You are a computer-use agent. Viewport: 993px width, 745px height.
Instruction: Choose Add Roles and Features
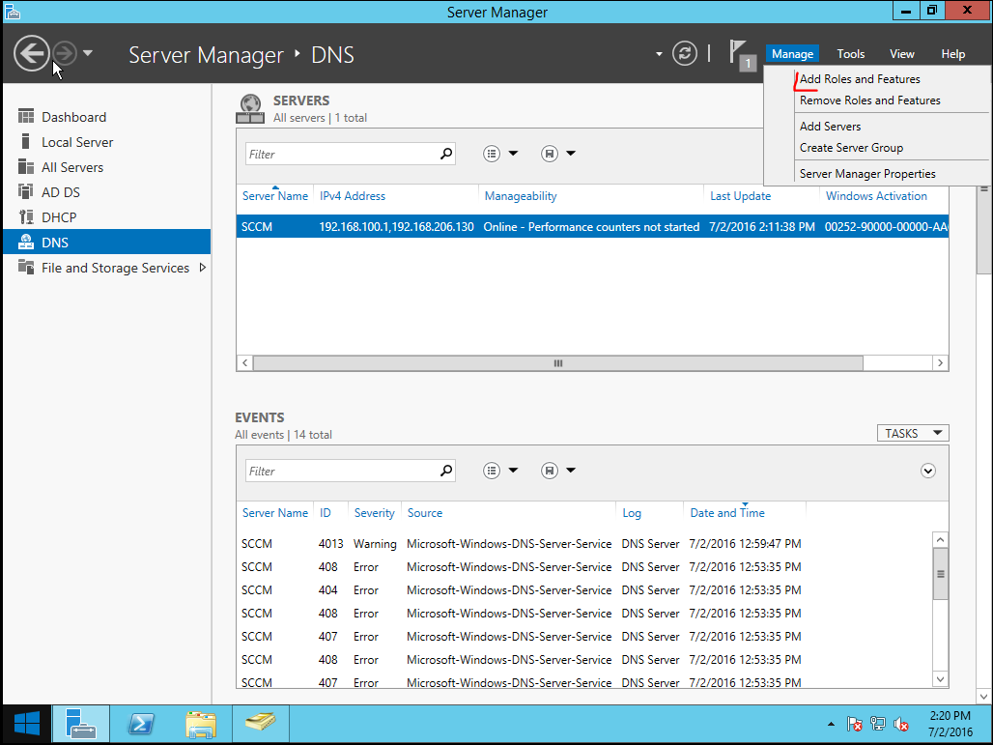860,79
